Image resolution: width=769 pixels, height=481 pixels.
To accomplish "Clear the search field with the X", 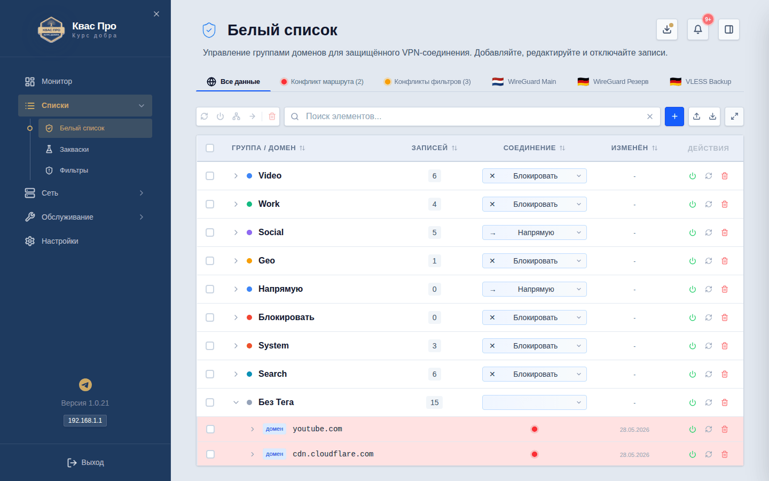I will click(650, 117).
